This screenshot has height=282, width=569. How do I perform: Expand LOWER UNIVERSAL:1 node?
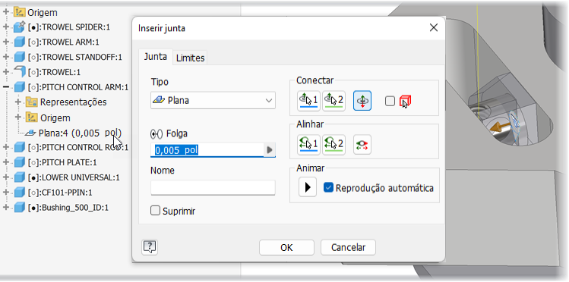pos(5,177)
